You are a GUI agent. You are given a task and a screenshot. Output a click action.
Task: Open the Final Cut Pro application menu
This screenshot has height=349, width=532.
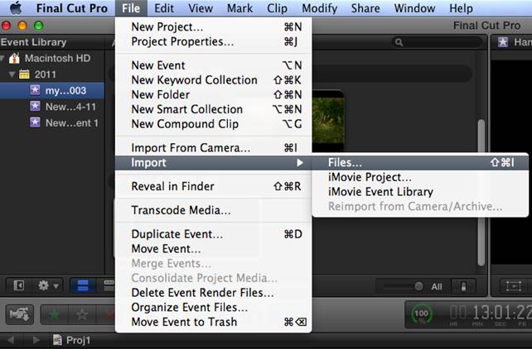[71, 8]
